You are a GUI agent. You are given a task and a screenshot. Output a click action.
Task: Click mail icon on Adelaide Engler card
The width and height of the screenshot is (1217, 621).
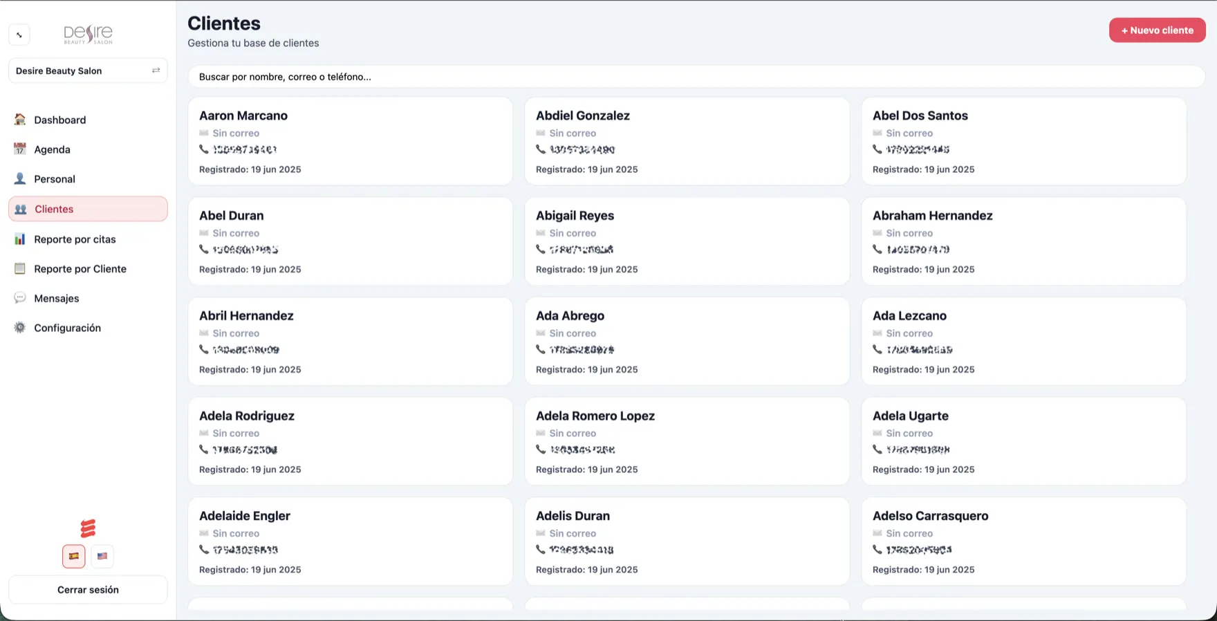click(x=204, y=533)
